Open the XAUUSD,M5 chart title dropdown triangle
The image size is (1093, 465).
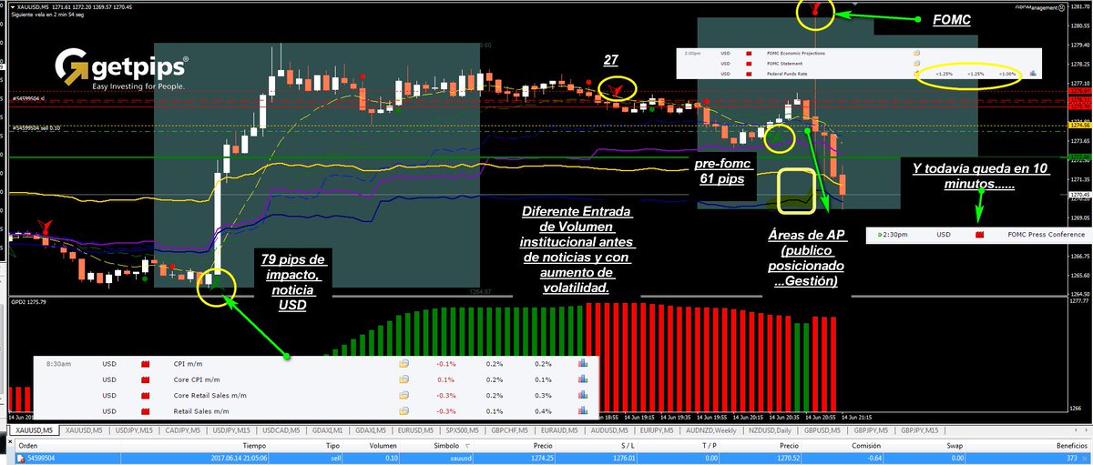click(x=13, y=7)
